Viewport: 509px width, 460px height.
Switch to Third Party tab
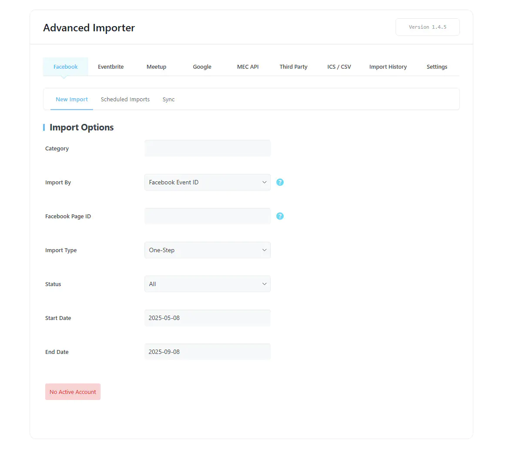click(x=294, y=67)
